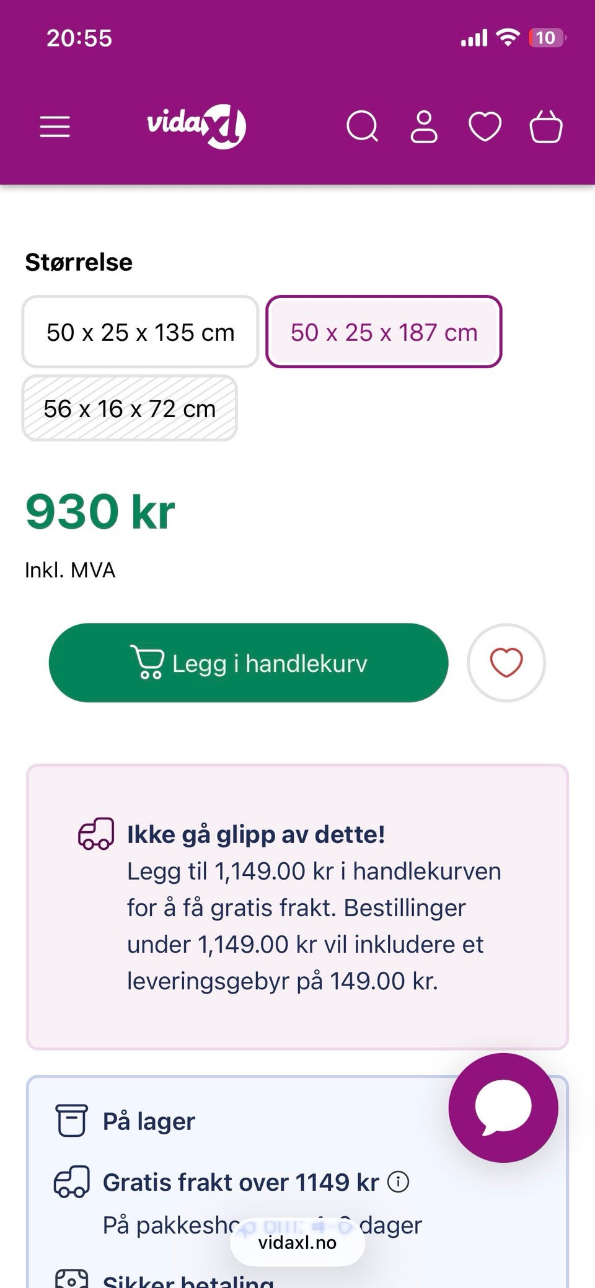Screen dimensions: 595x1288
Task: Tap the delivery truck icon in notice box
Action: pyautogui.click(x=96, y=834)
